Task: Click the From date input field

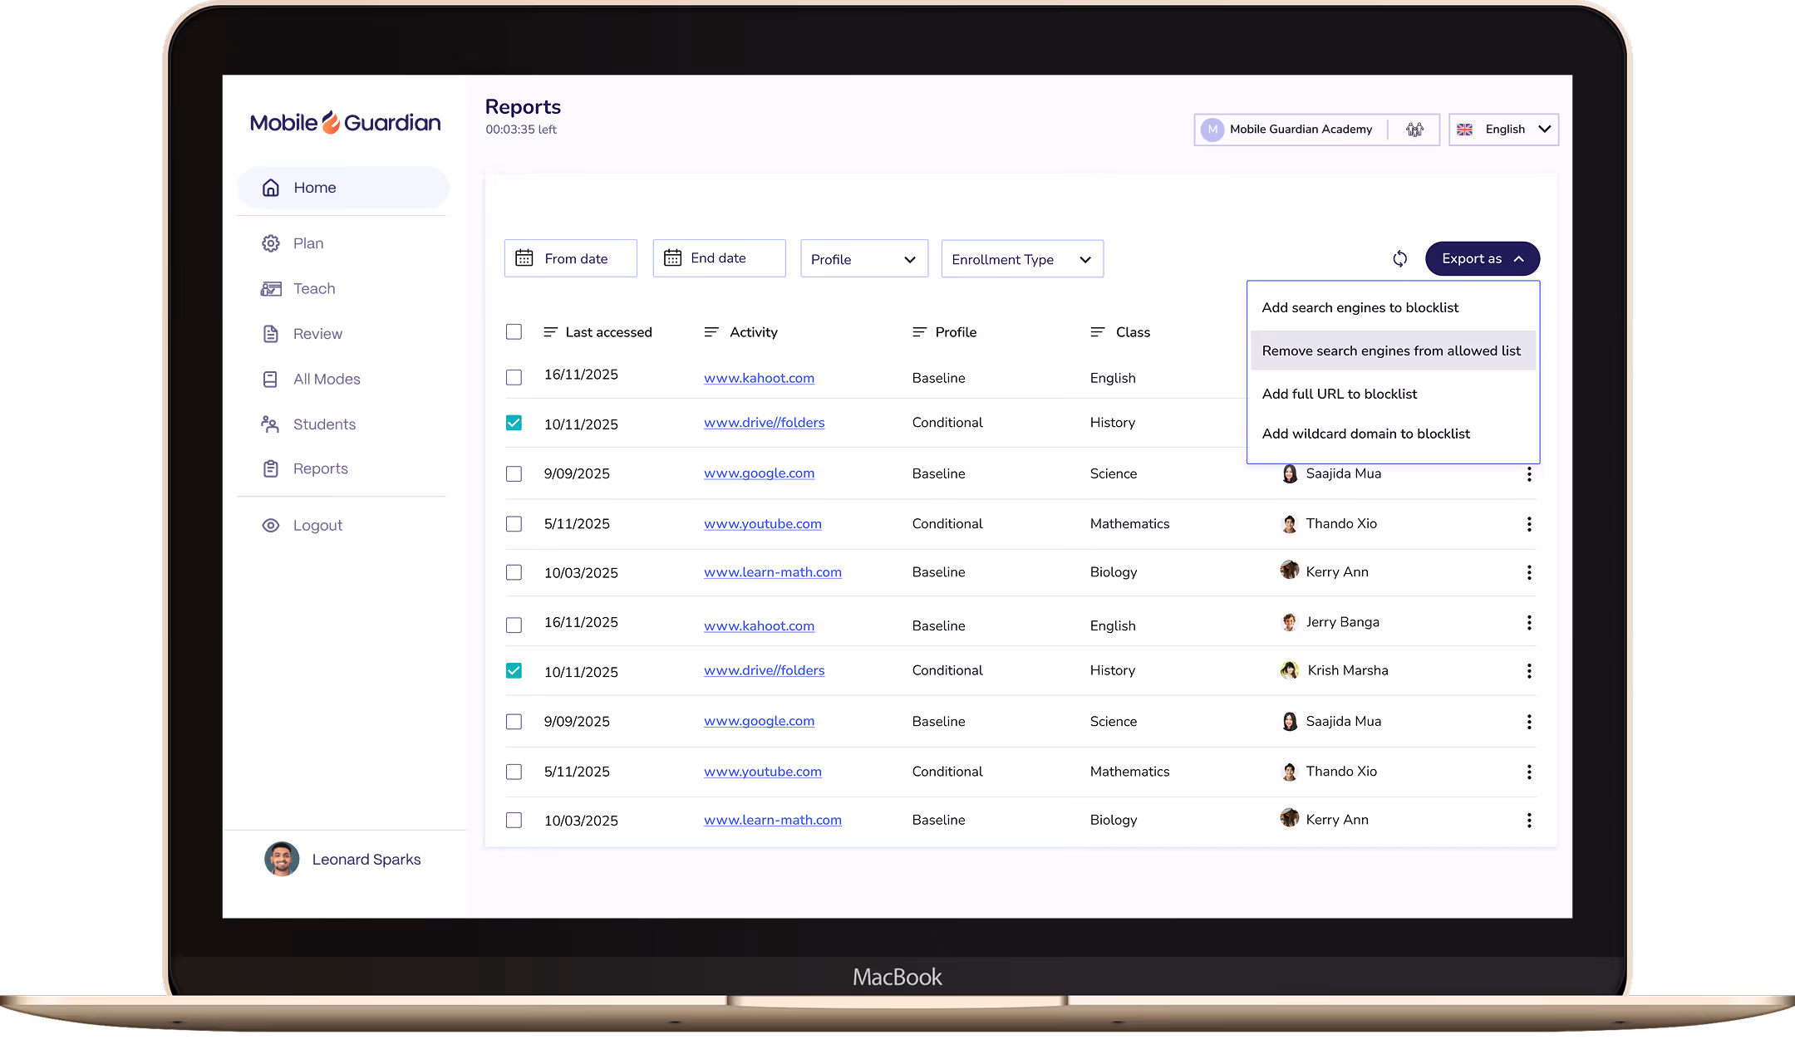Action: [x=571, y=259]
